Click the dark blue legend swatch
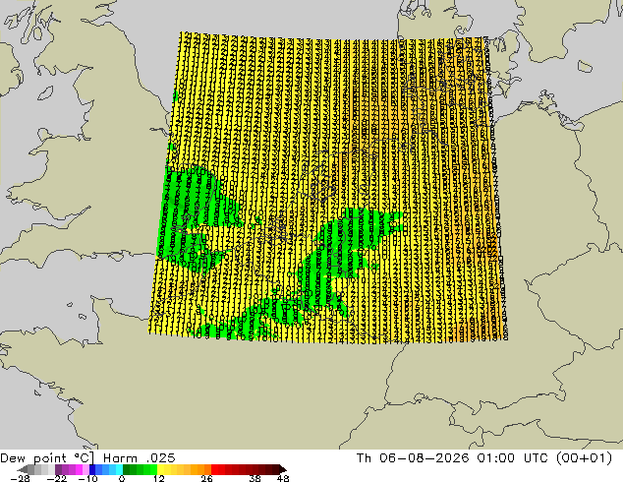The height and width of the screenshot is (482, 623). coord(92,469)
